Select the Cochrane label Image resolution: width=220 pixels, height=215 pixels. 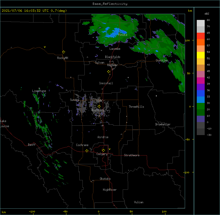pos(82,145)
